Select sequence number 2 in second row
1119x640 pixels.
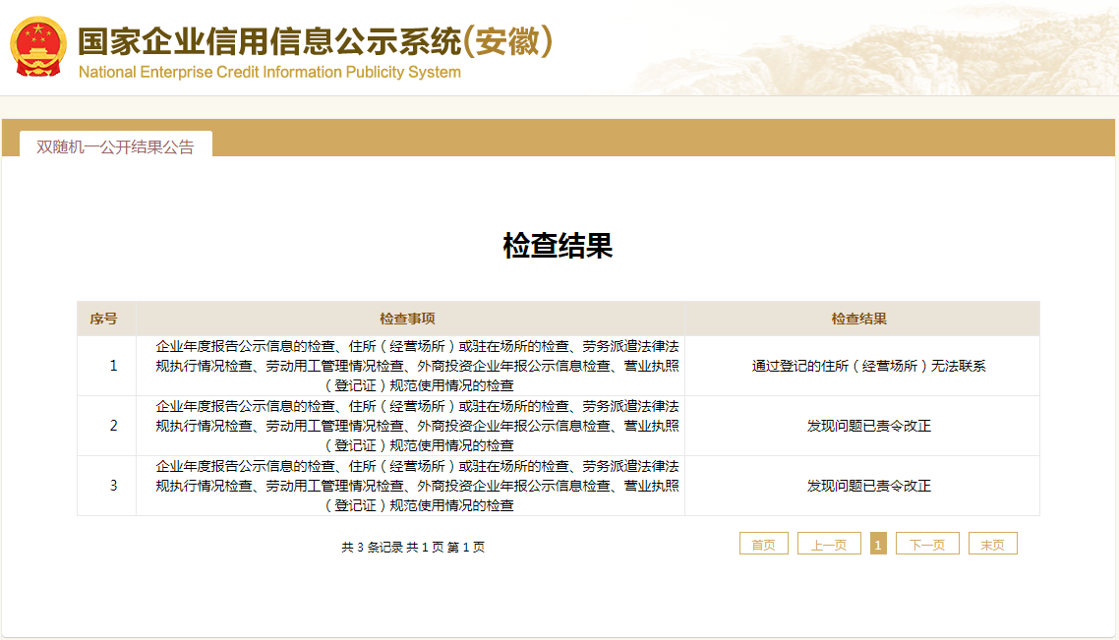[x=113, y=426]
